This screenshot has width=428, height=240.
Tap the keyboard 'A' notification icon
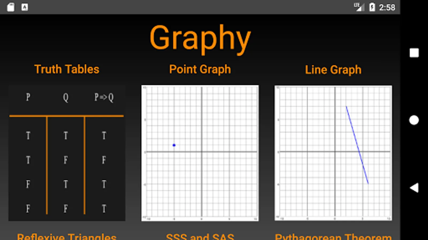tap(25, 7)
